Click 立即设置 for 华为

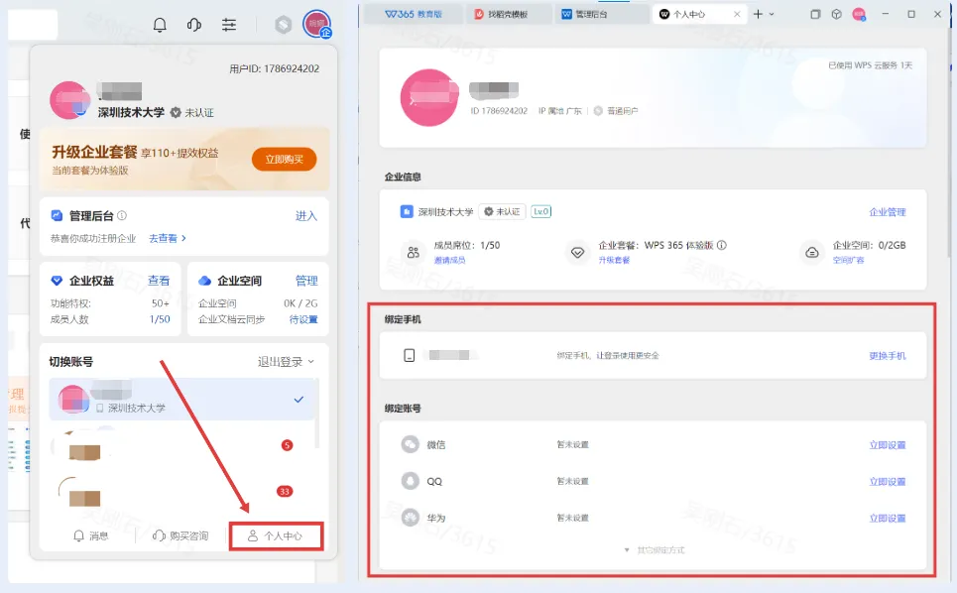[x=888, y=519]
